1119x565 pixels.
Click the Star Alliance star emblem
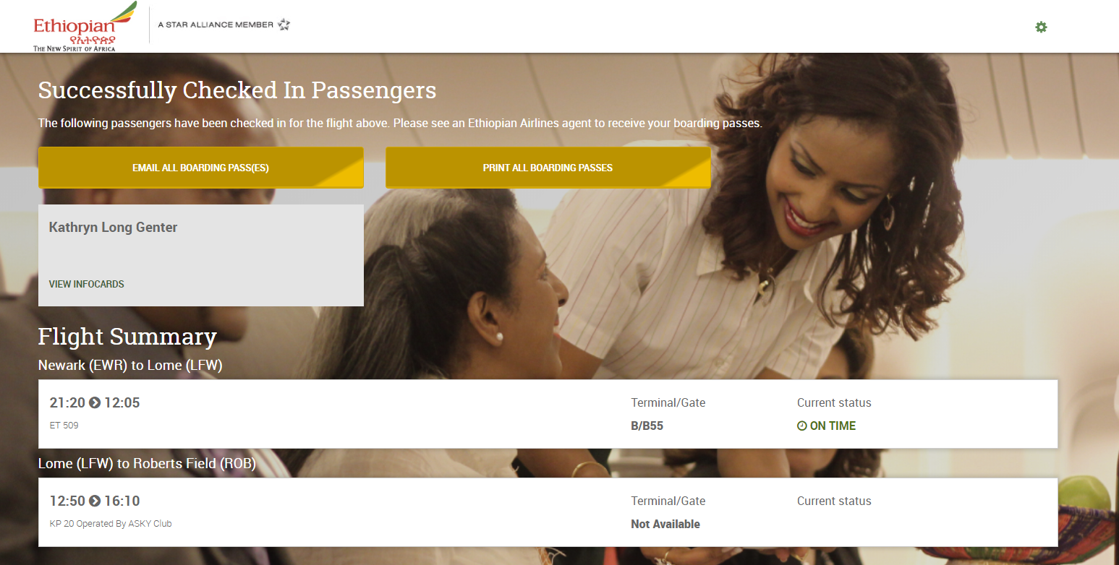click(x=284, y=25)
